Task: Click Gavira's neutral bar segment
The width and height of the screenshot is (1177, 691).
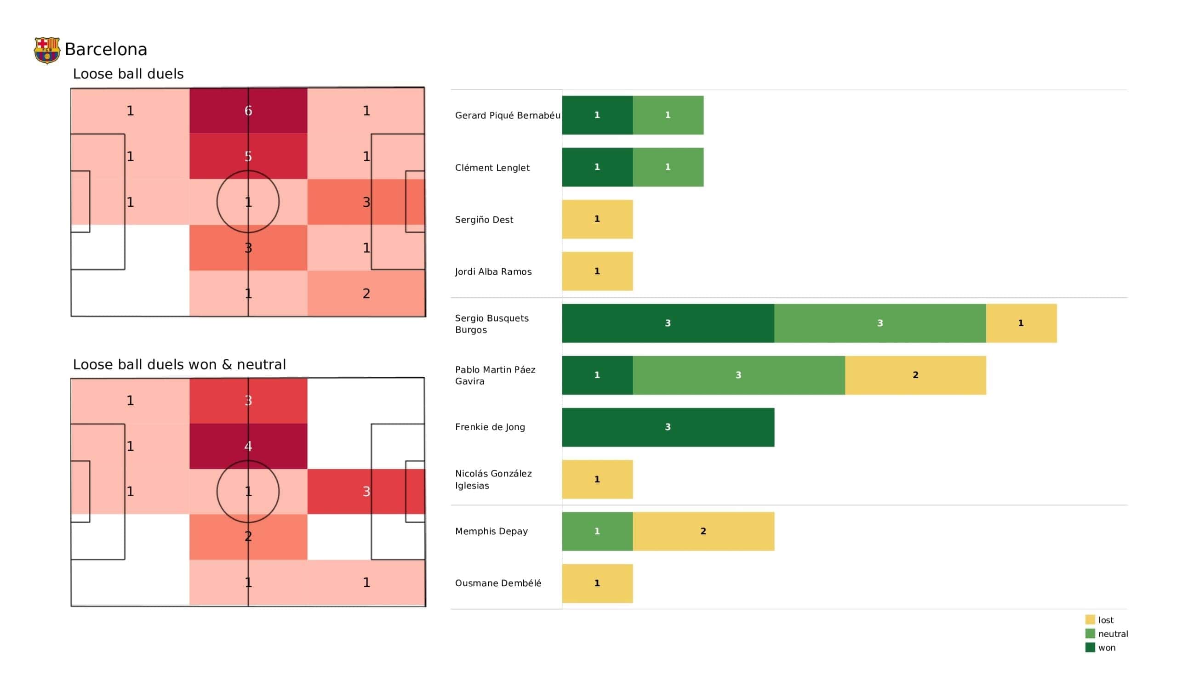Action: click(x=738, y=375)
